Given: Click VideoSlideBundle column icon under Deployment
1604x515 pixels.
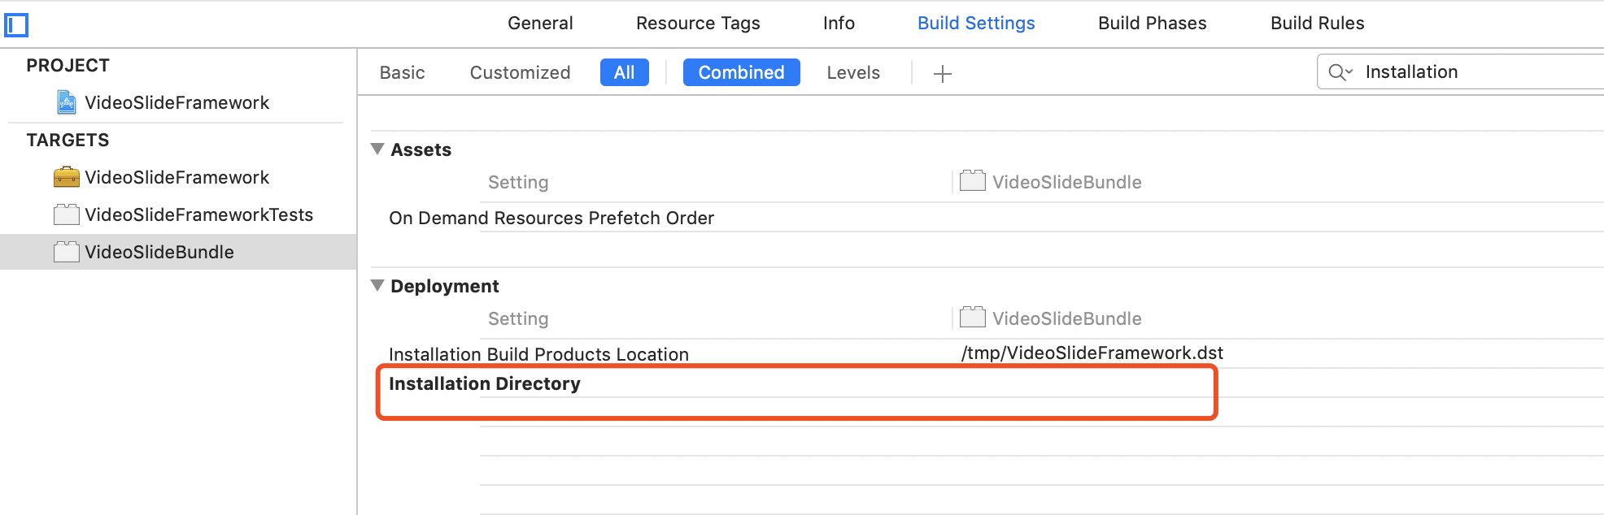Looking at the screenshot, I should 972,318.
